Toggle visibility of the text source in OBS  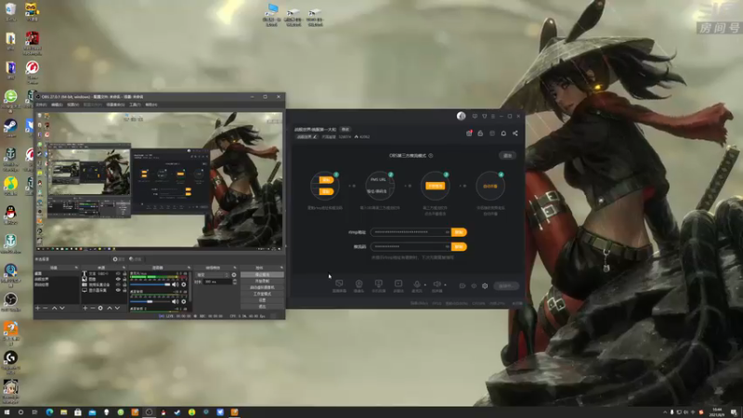tap(119, 273)
